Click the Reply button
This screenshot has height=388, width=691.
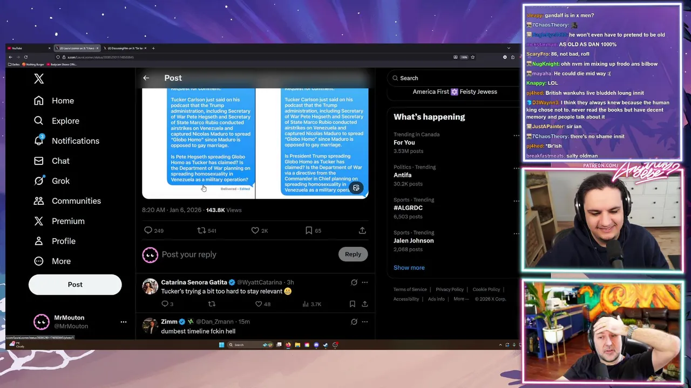click(353, 254)
